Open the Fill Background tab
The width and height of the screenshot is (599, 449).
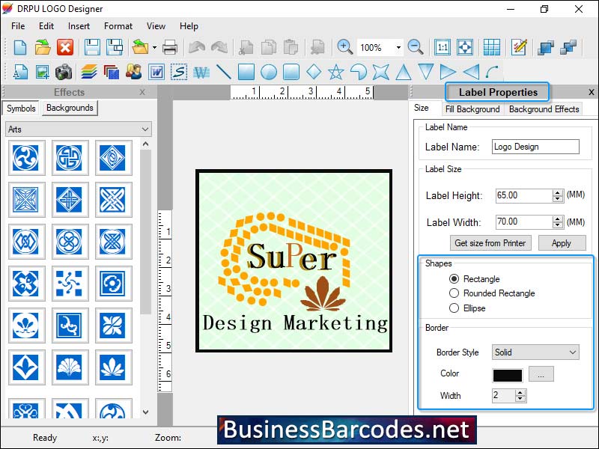(x=472, y=109)
